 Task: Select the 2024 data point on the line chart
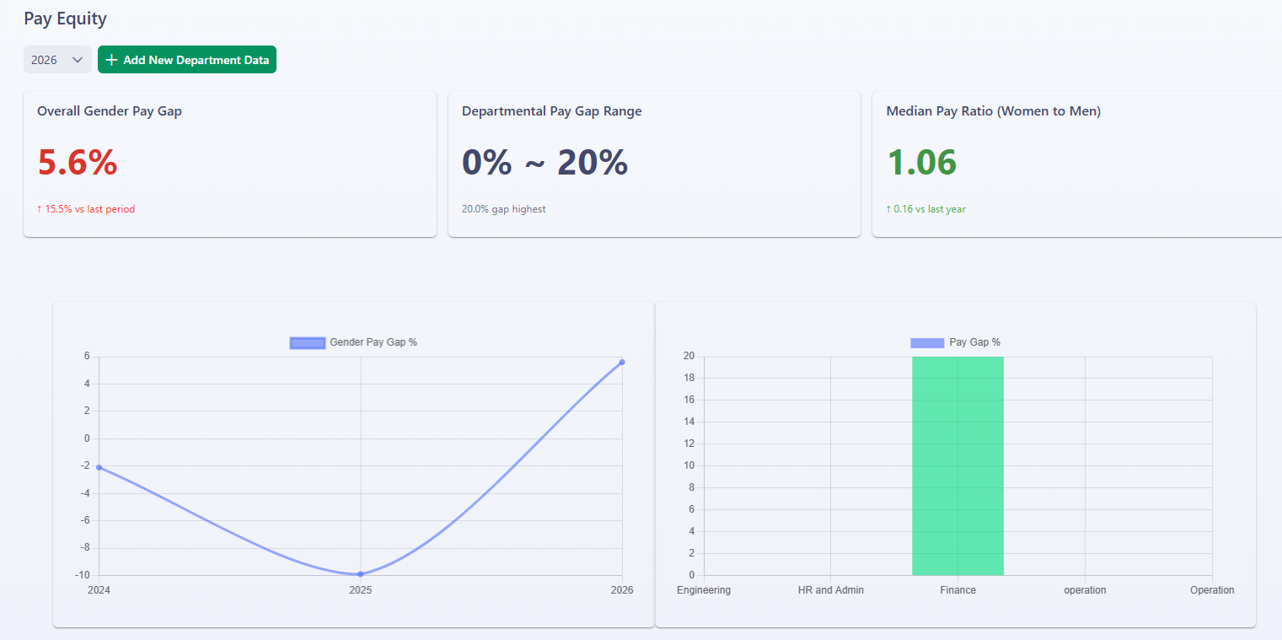99,467
